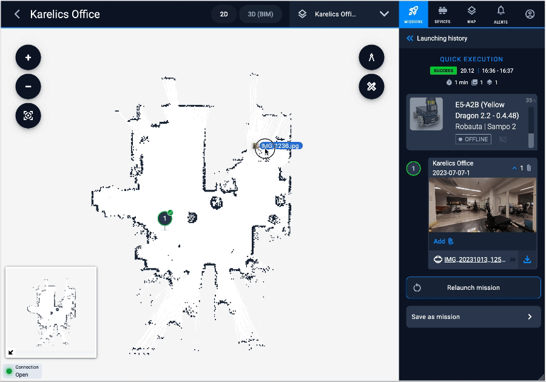Open the user account profile icon
The width and height of the screenshot is (546, 382).
(x=530, y=14)
